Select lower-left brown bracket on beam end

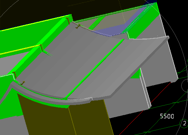pyautogui.click(x=14, y=75)
